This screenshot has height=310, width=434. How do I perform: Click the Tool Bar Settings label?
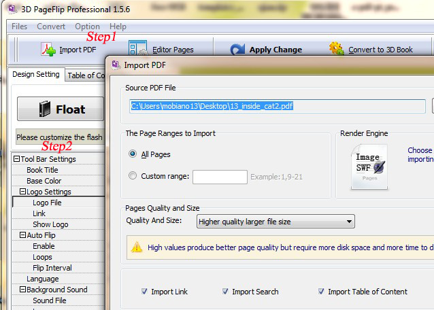[x=48, y=159]
